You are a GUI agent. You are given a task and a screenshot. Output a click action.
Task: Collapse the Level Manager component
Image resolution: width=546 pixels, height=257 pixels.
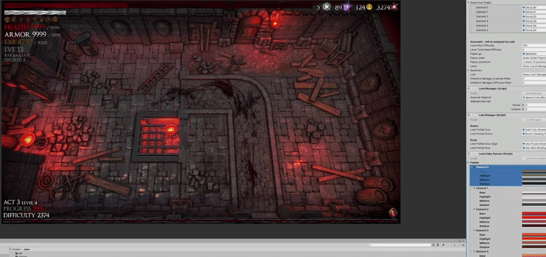469,88
